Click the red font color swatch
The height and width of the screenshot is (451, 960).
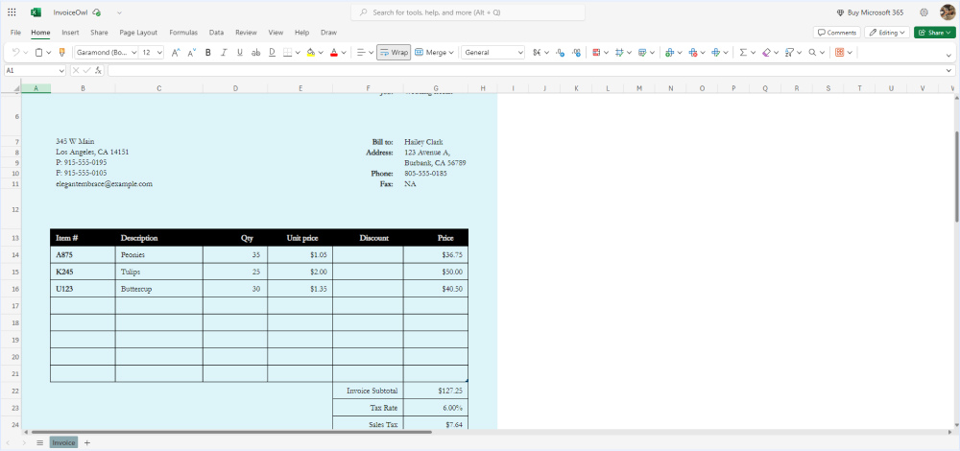click(x=332, y=53)
